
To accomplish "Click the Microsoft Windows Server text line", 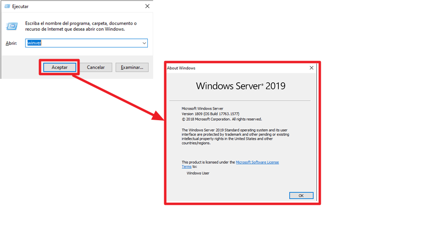I will [x=202, y=109].
